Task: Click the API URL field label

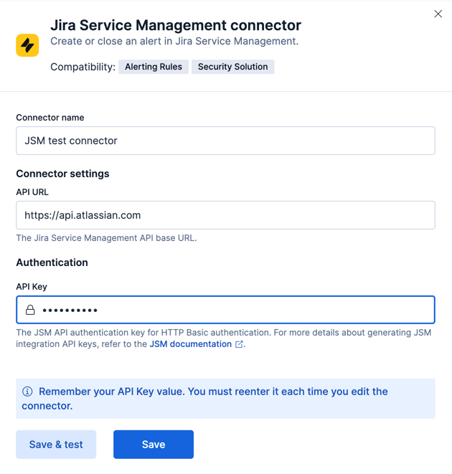Action: click(x=32, y=192)
